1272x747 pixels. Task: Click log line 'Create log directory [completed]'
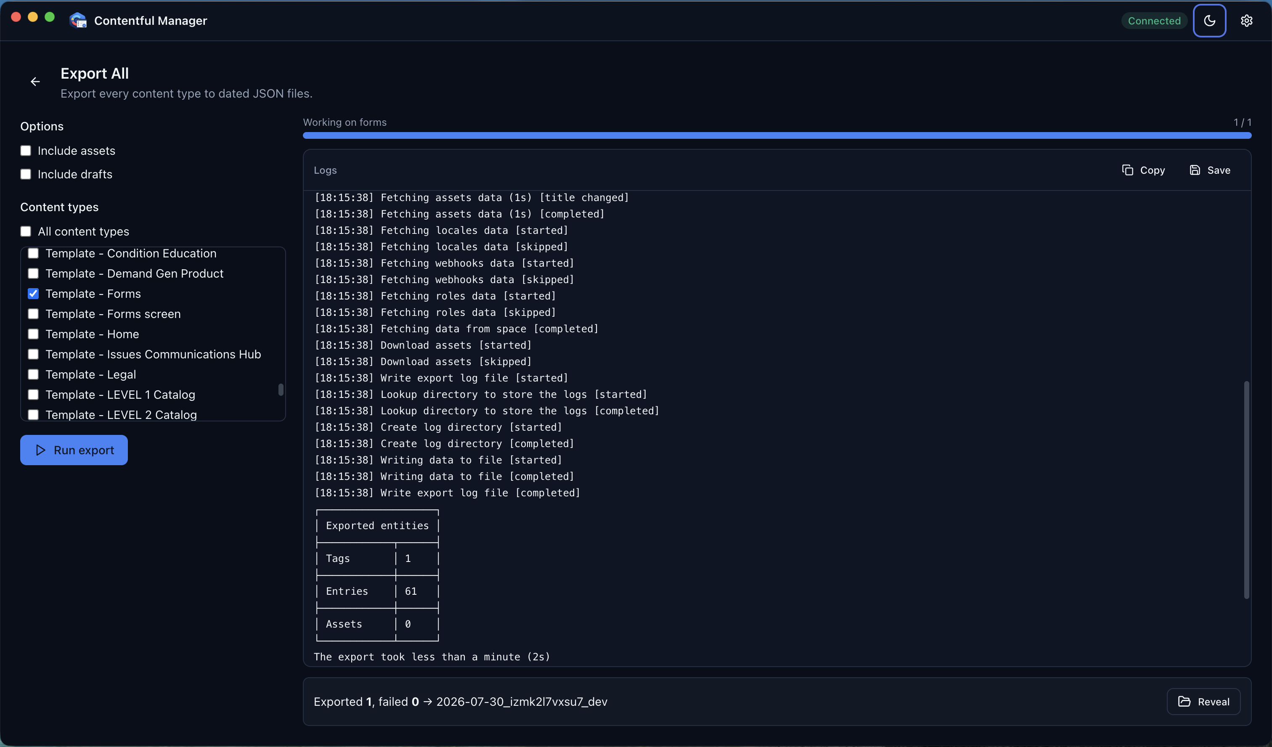(x=444, y=444)
